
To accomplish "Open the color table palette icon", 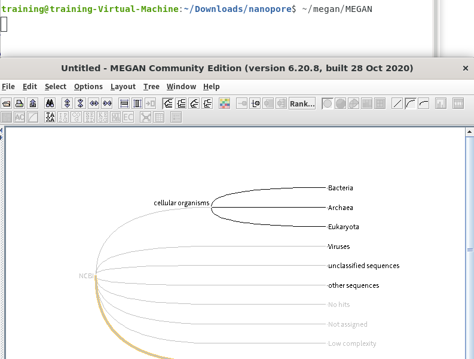I will point(225,104).
